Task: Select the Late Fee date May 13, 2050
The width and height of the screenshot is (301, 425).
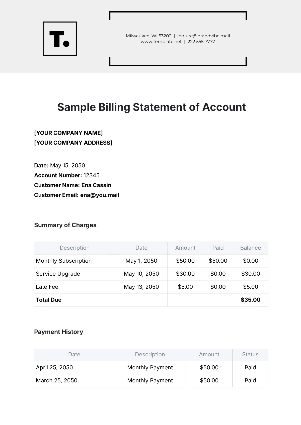Action: click(x=141, y=287)
